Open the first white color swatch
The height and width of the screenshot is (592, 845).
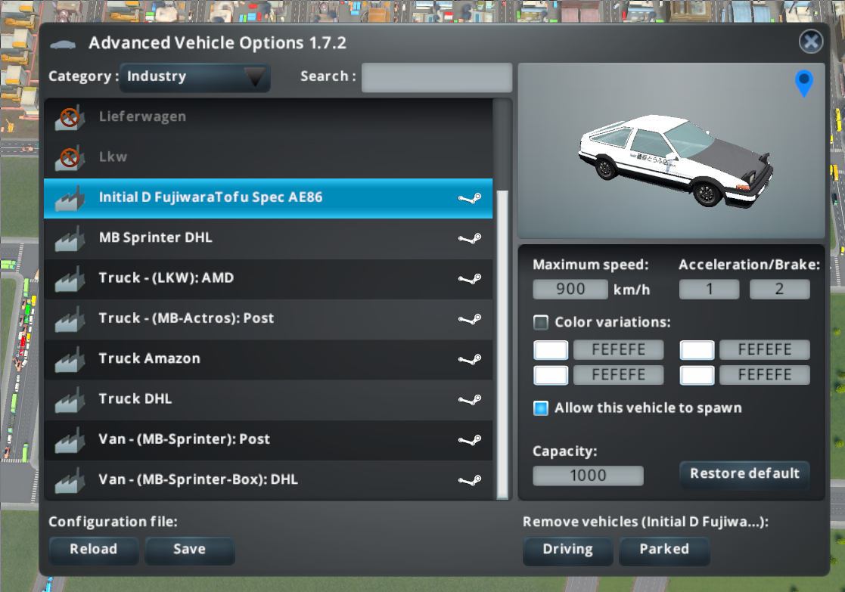coord(550,350)
